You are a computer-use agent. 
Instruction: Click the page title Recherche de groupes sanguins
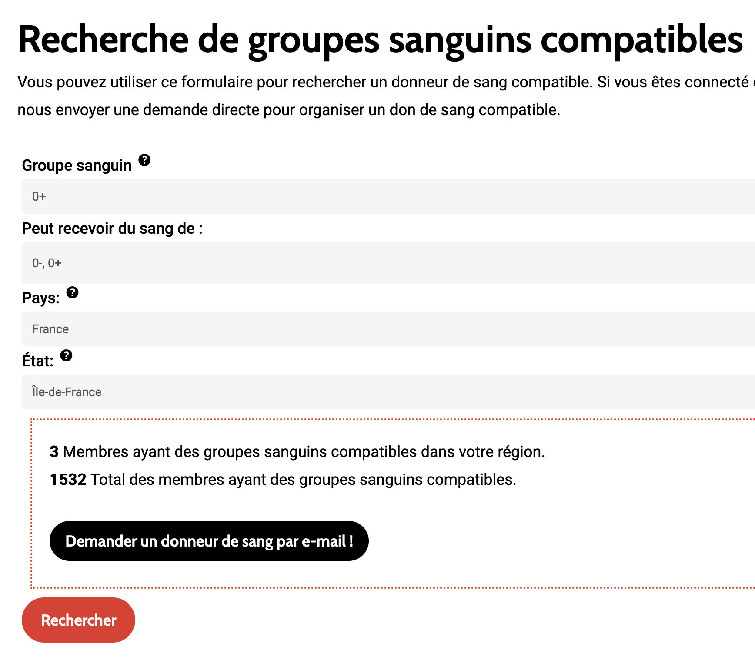tap(380, 40)
